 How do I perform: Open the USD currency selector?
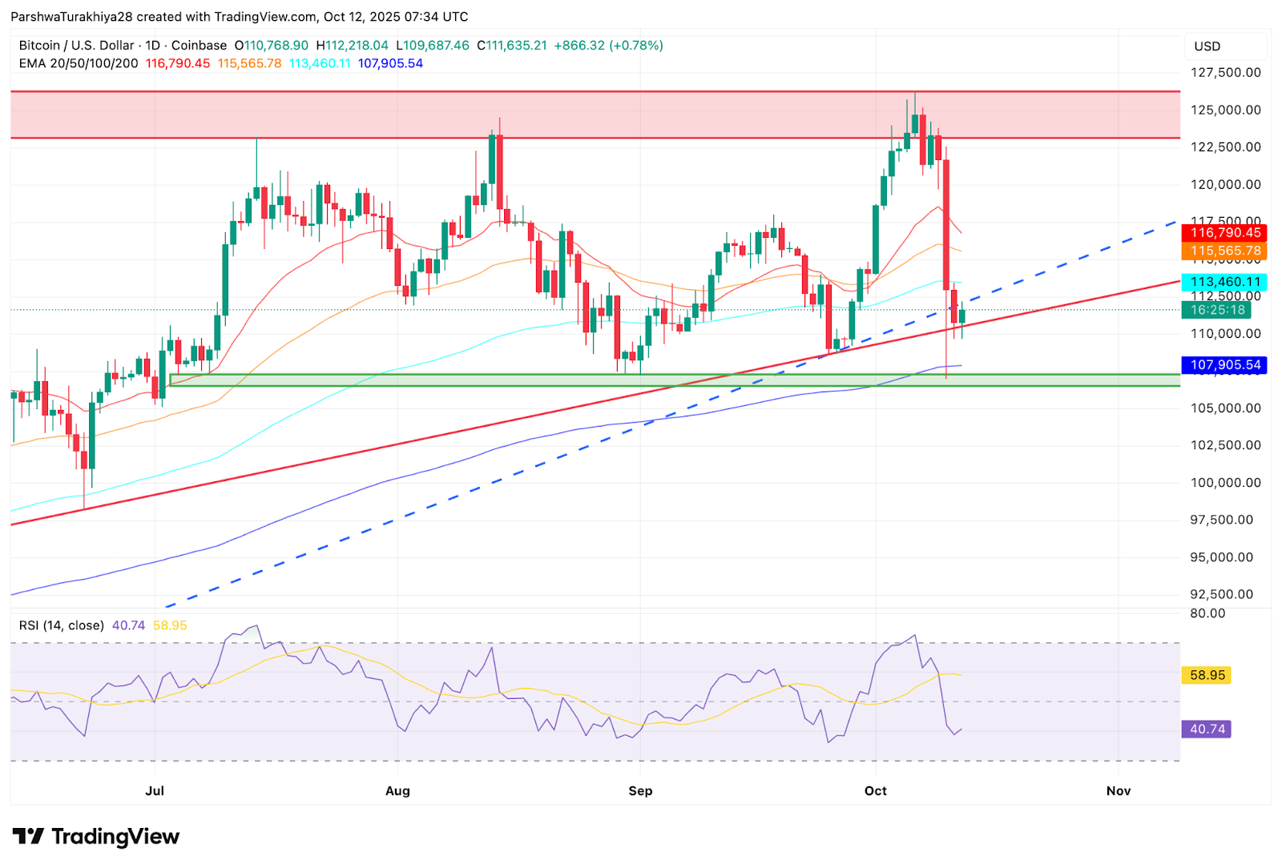click(1207, 46)
